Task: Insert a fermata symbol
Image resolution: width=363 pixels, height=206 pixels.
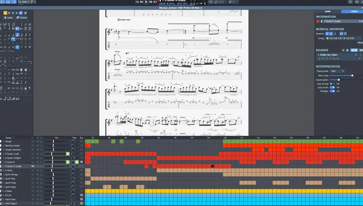Action: point(30,39)
